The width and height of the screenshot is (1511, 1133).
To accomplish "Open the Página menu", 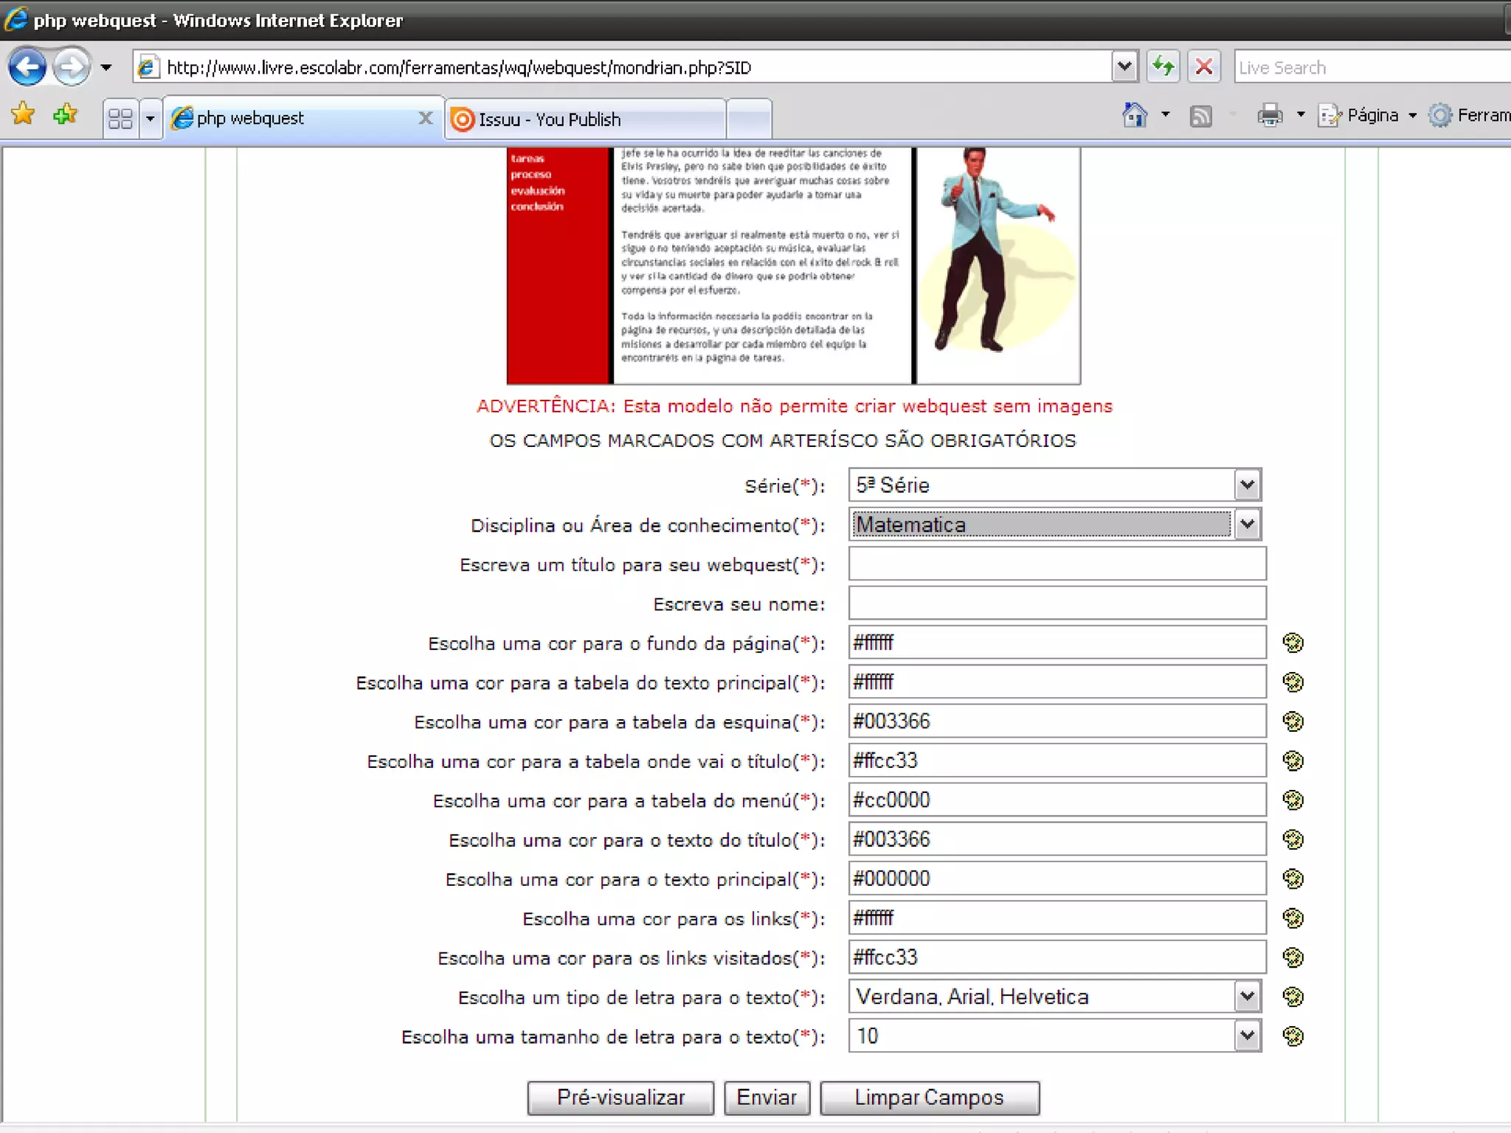I will [x=1371, y=115].
